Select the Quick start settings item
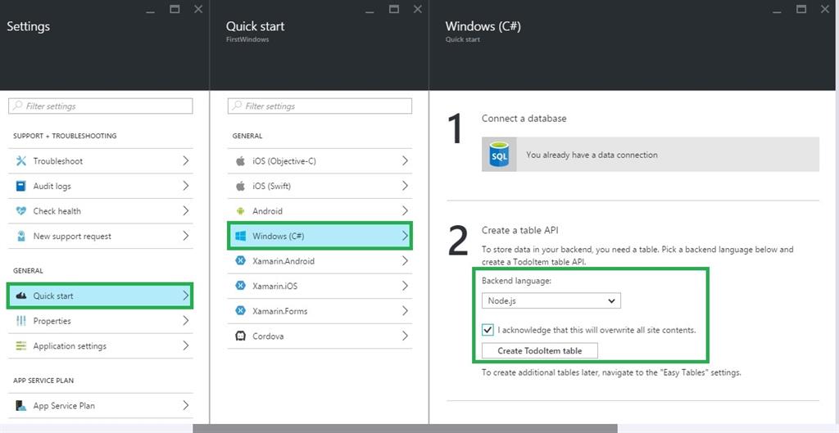Screen dimensions: 839x433 (x=100, y=295)
